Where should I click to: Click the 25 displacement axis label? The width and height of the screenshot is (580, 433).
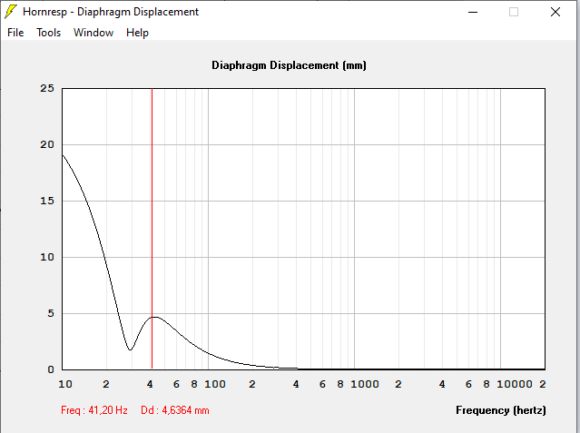point(47,88)
